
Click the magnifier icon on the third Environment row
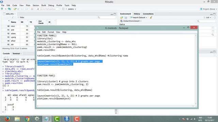point(213,35)
